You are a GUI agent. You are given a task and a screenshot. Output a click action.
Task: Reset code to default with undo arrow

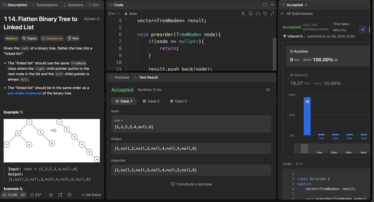tap(265, 14)
